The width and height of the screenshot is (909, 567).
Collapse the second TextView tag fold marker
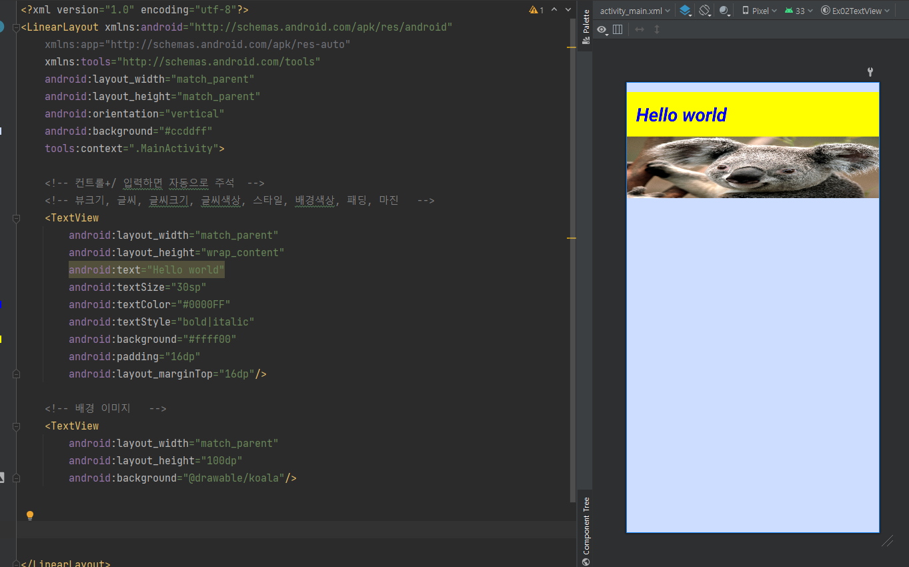pos(16,426)
